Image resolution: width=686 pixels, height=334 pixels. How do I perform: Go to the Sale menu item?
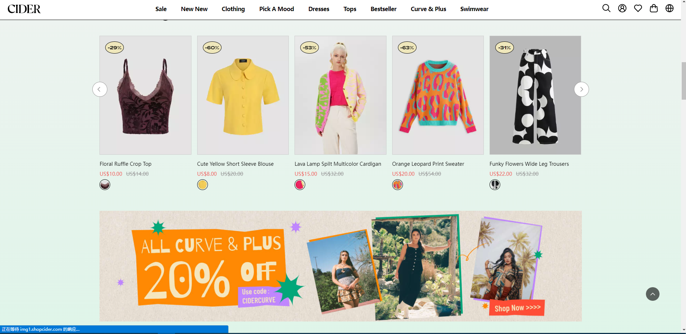(161, 9)
